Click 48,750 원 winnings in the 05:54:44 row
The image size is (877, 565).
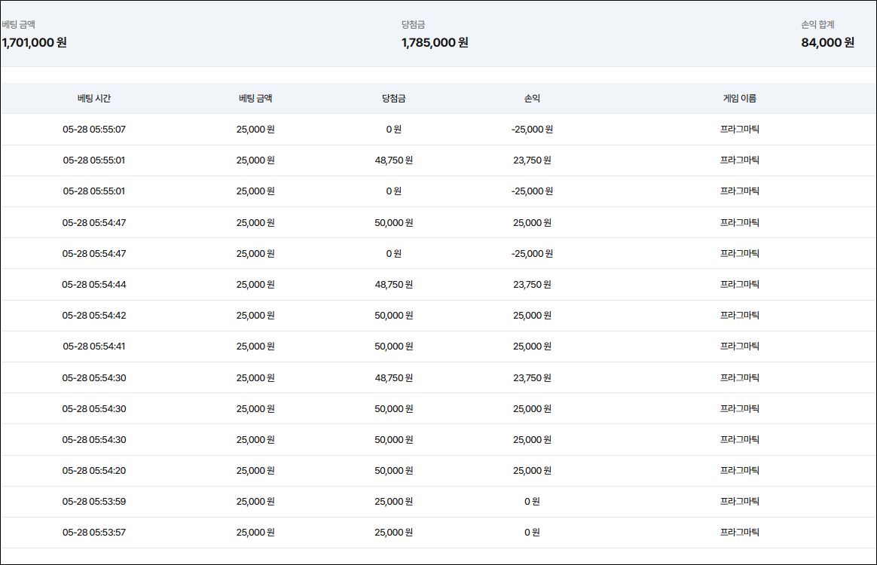(394, 284)
